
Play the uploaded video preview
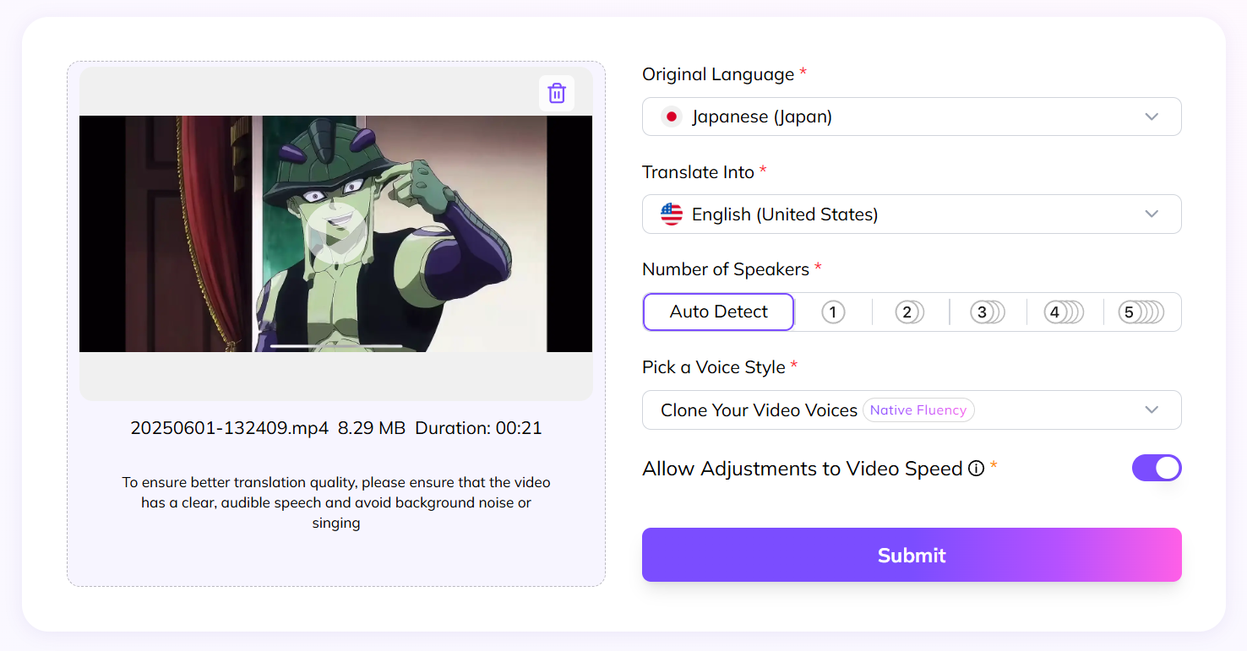[x=335, y=234]
